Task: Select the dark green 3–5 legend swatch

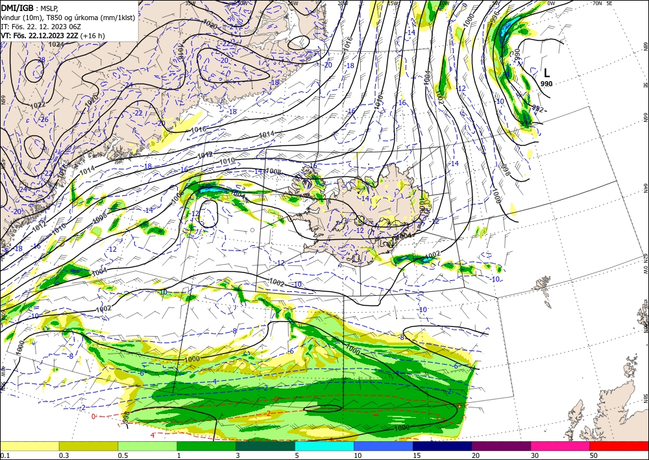Action: tap(265, 446)
